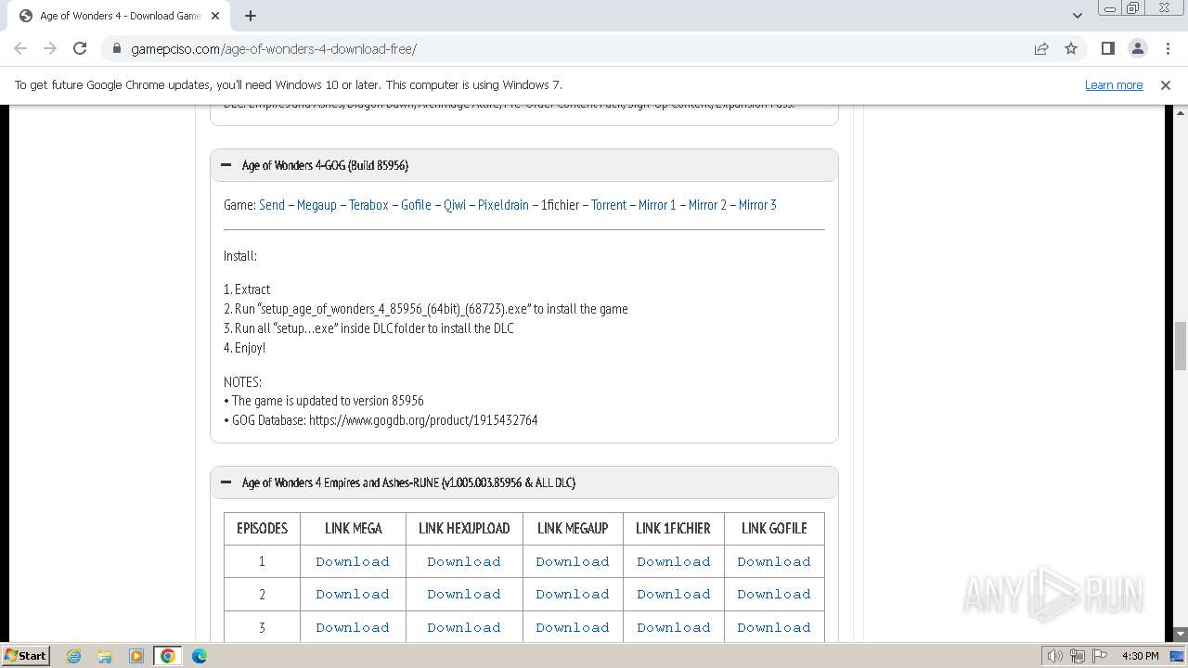This screenshot has height=668, width=1188.
Task: Click episode 3 MEGA Download link
Action: click(353, 627)
